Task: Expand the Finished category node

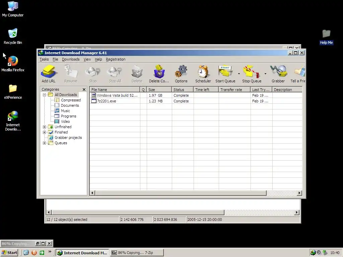Action: click(45, 132)
